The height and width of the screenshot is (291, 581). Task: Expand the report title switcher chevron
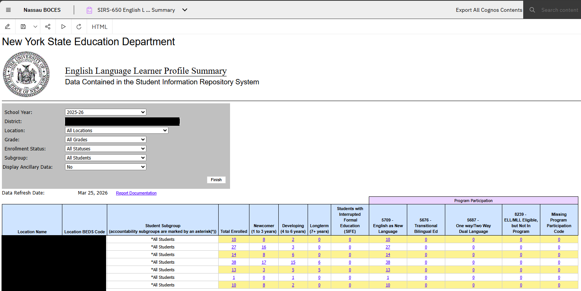[x=185, y=10]
